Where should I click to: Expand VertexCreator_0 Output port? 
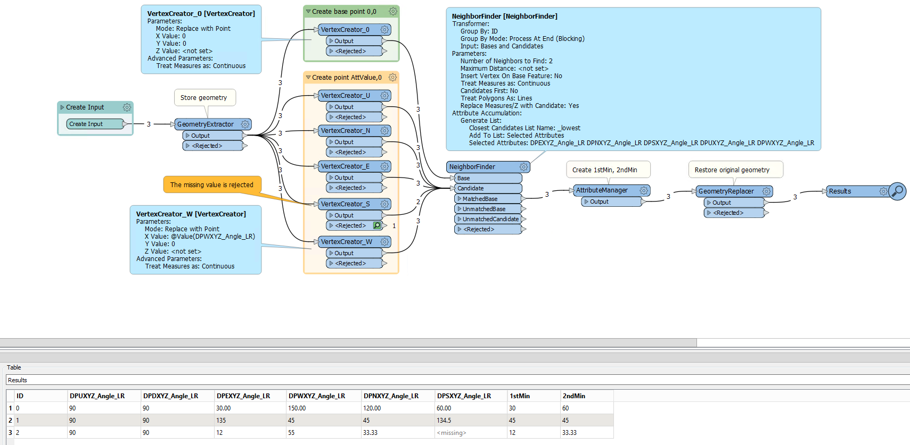tap(331, 41)
